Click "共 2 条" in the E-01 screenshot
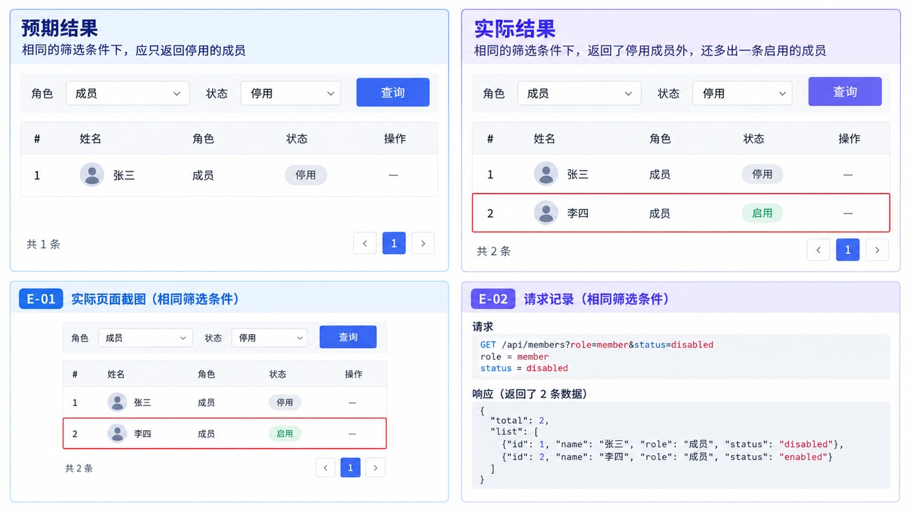 [x=79, y=468]
